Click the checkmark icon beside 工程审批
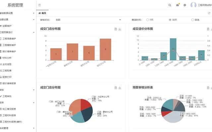This screenshot has height=132, width=212. click(1, 96)
